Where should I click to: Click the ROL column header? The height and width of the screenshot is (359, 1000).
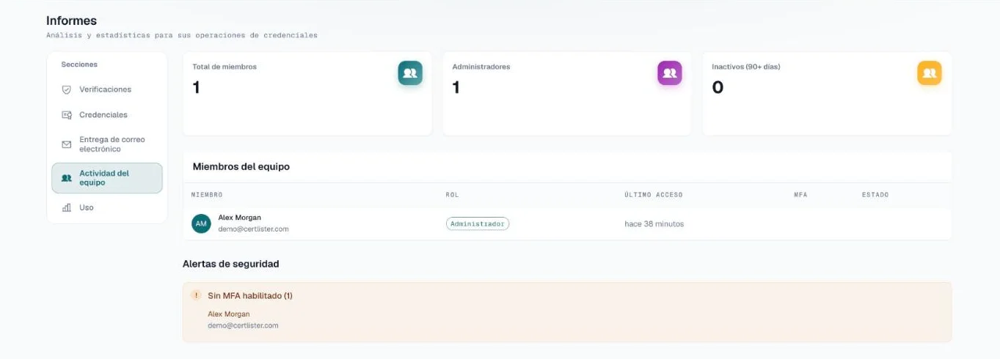pos(452,195)
